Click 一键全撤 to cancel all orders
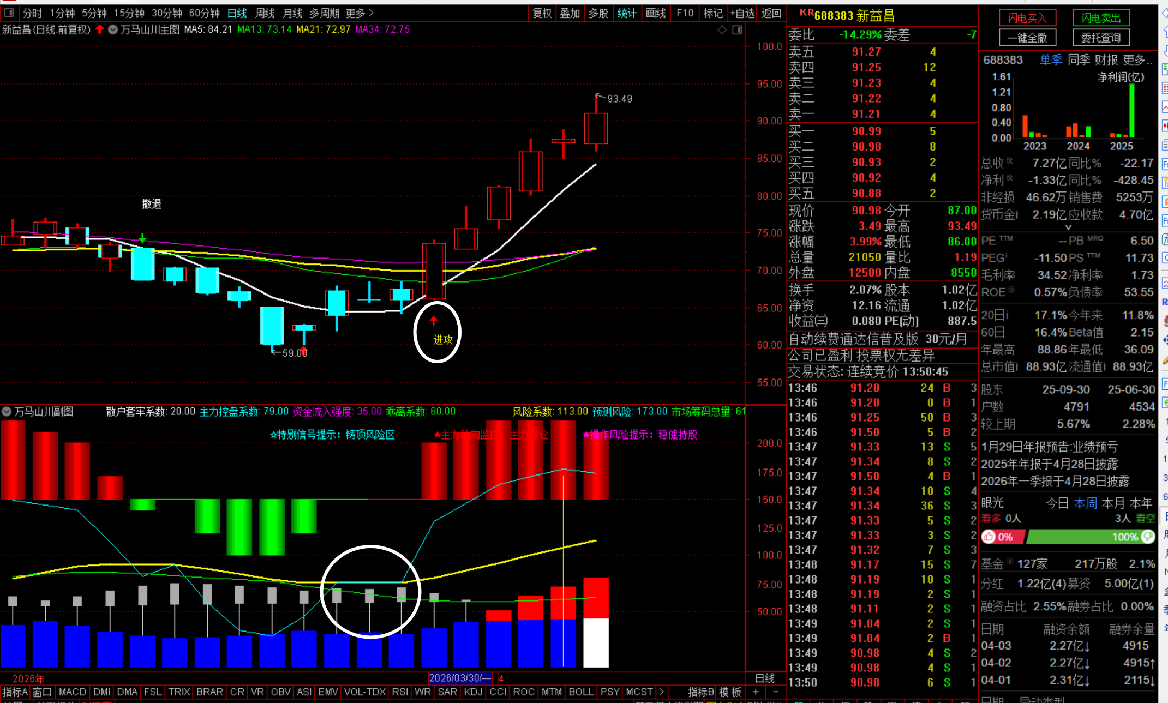Screen dimensions: 1168x703 [1027, 38]
